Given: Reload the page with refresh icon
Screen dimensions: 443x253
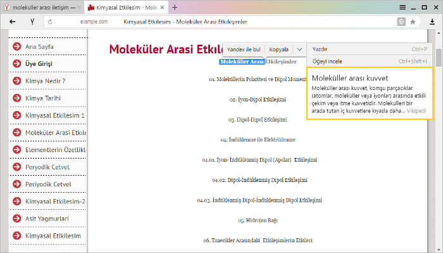Looking at the screenshot, I should click(50, 22).
